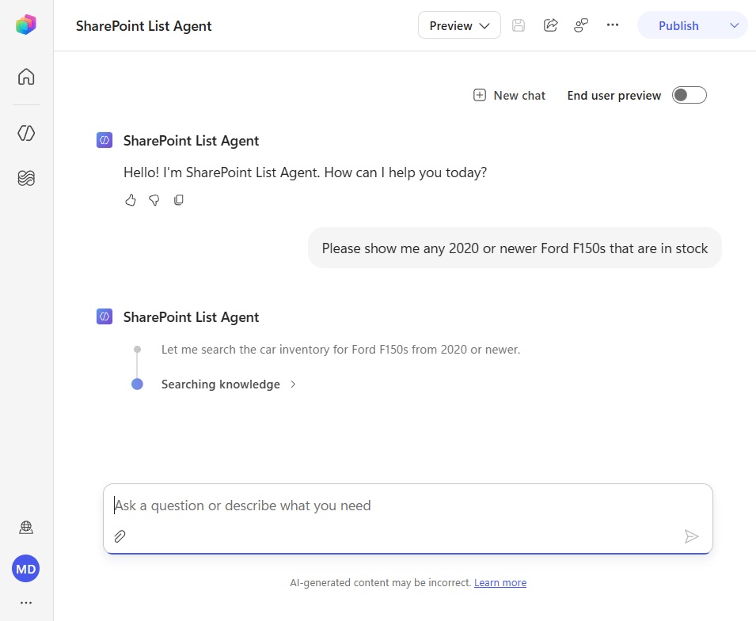Copy the greeting message

[x=178, y=200]
